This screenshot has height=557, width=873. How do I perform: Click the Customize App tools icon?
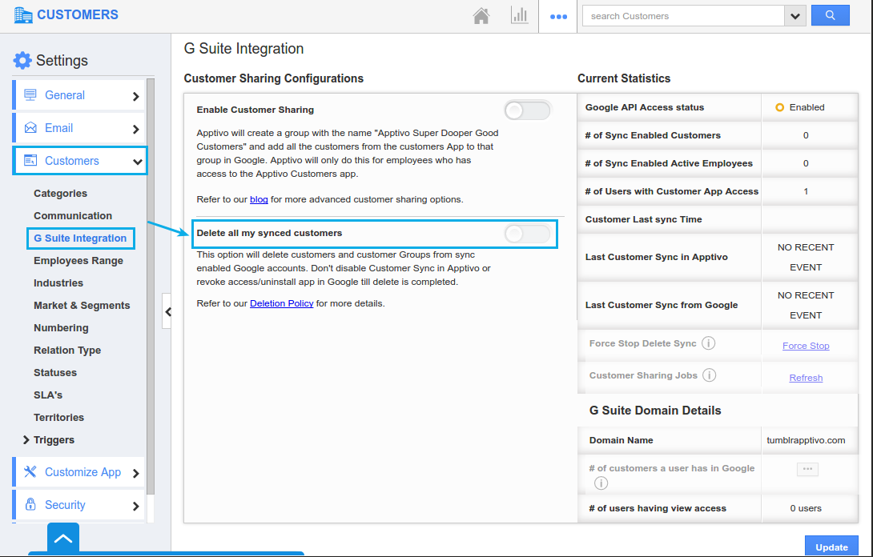[30, 472]
